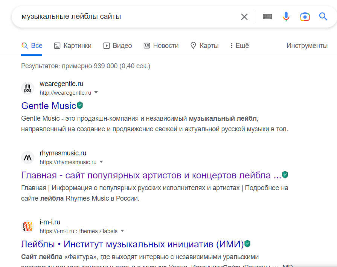Click the i-m-i.ru site favicon
337x267 pixels.
27,226
